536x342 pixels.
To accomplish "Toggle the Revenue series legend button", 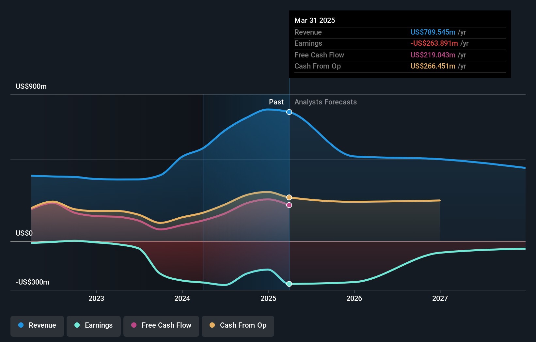I will (37, 326).
